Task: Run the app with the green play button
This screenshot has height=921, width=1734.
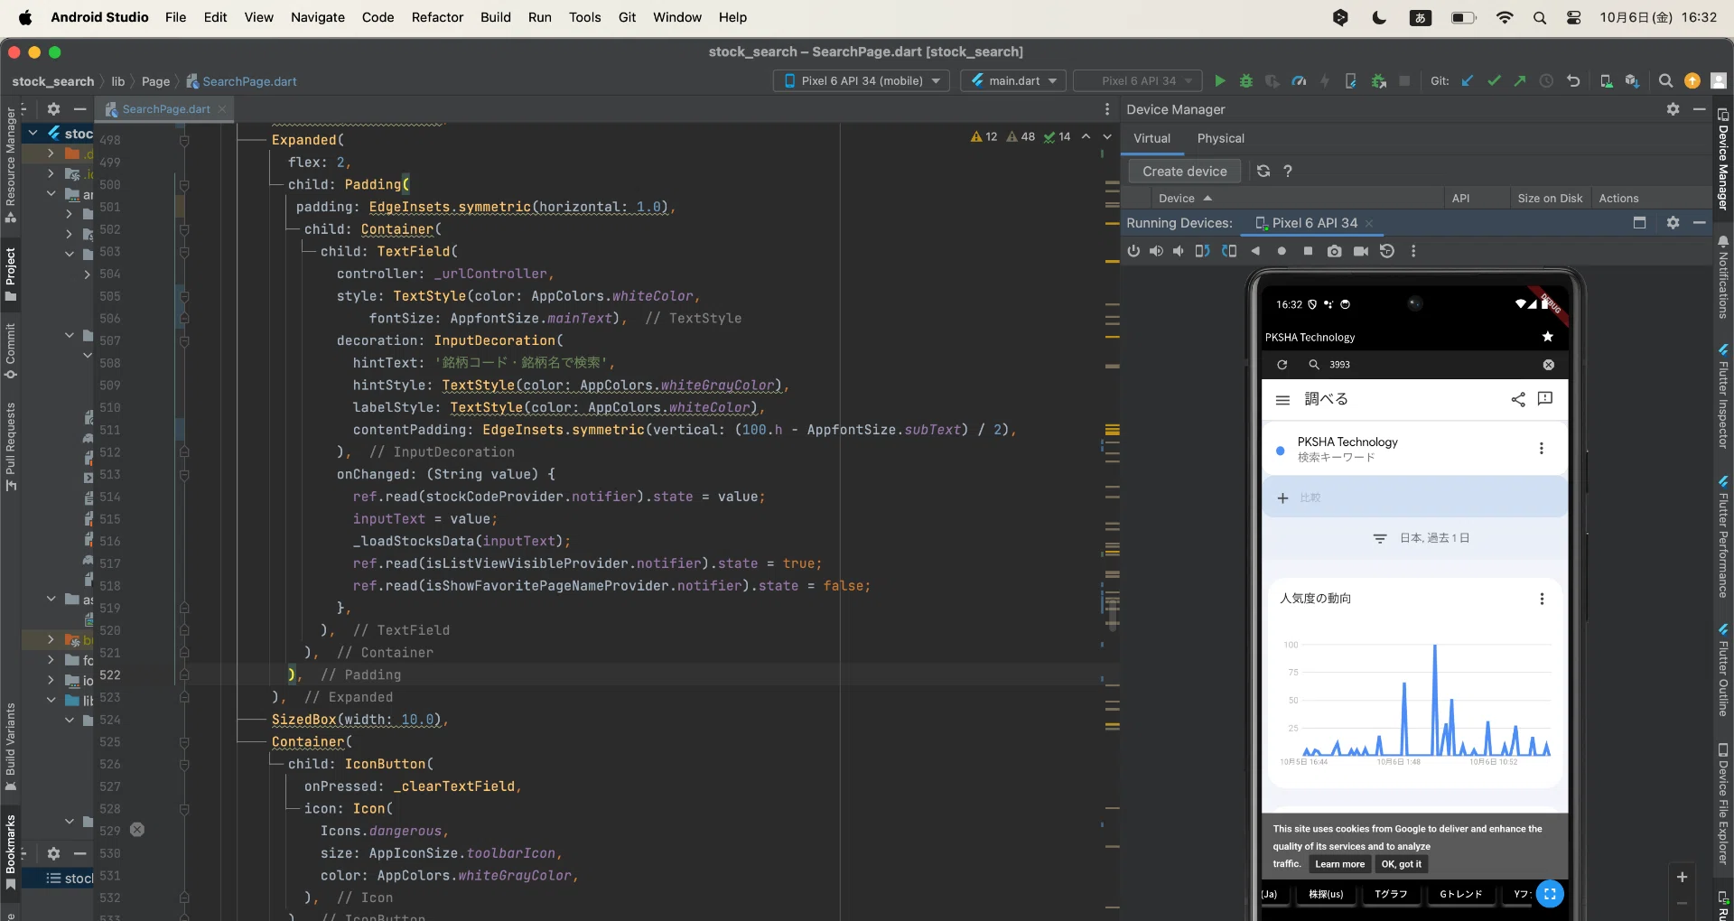Action: (1220, 81)
